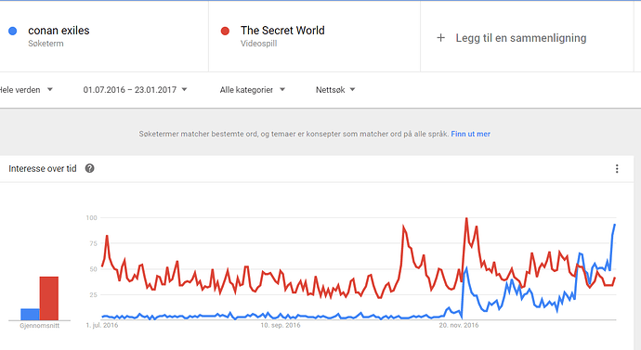The width and height of the screenshot is (641, 350).
Task: Open the Interesse over tid help icon
Action: tap(89, 168)
